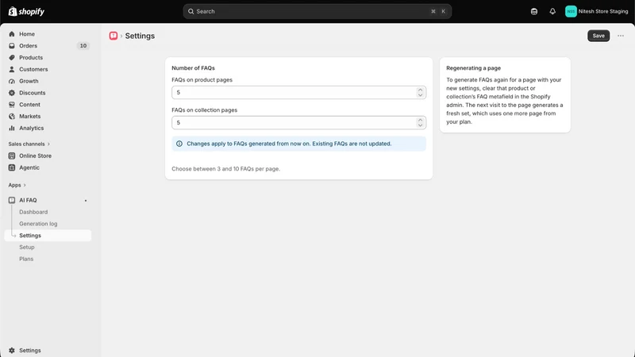
Task: Open Online Store channel link
Action: [x=35, y=155]
